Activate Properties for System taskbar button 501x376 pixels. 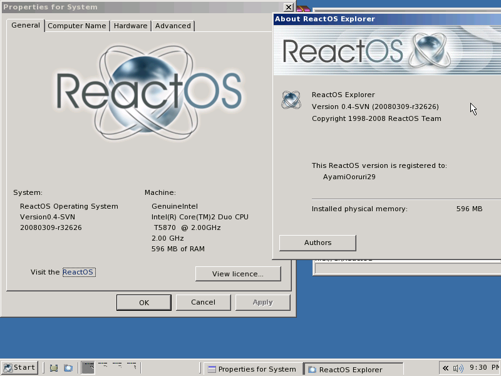coord(253,369)
